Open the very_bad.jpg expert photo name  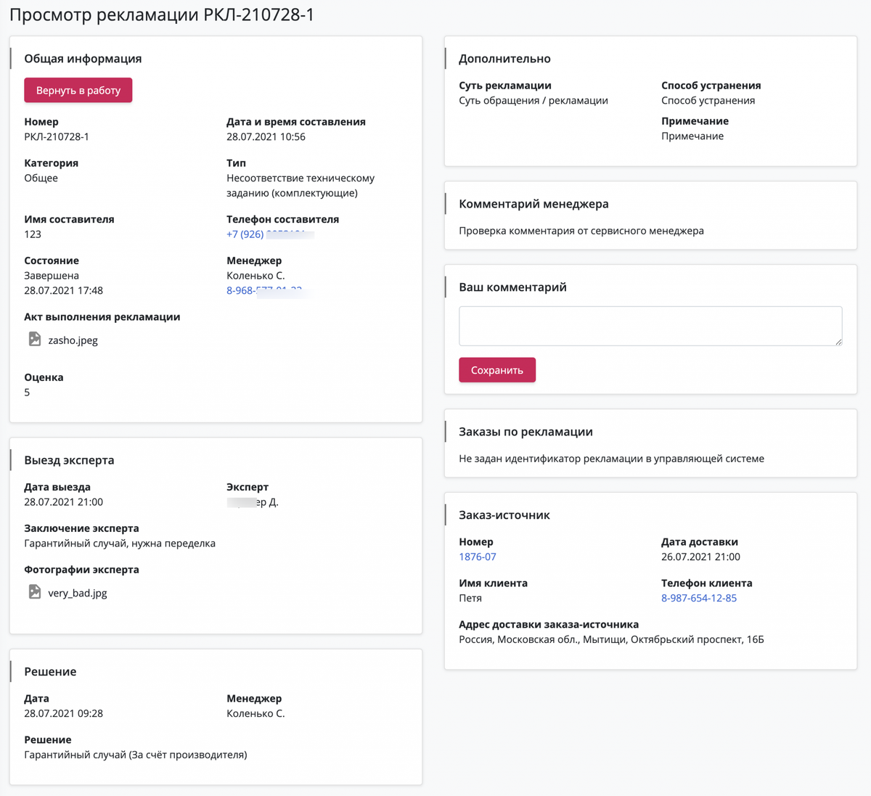pyautogui.click(x=77, y=594)
